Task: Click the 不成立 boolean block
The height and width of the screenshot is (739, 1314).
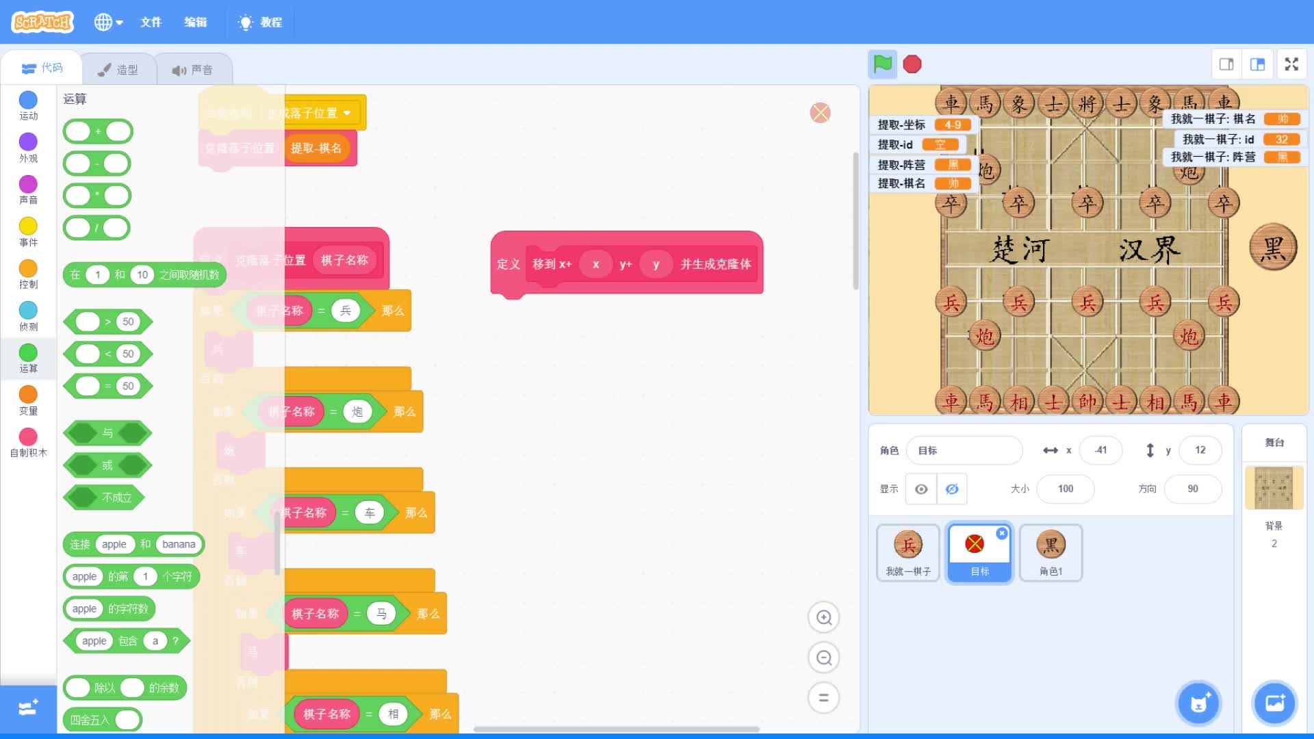Action: [103, 497]
